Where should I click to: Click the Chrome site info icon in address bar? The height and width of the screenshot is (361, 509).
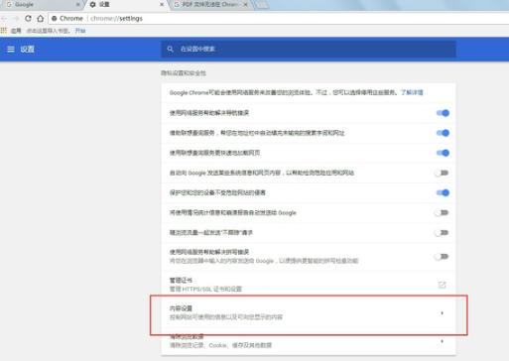click(x=55, y=19)
